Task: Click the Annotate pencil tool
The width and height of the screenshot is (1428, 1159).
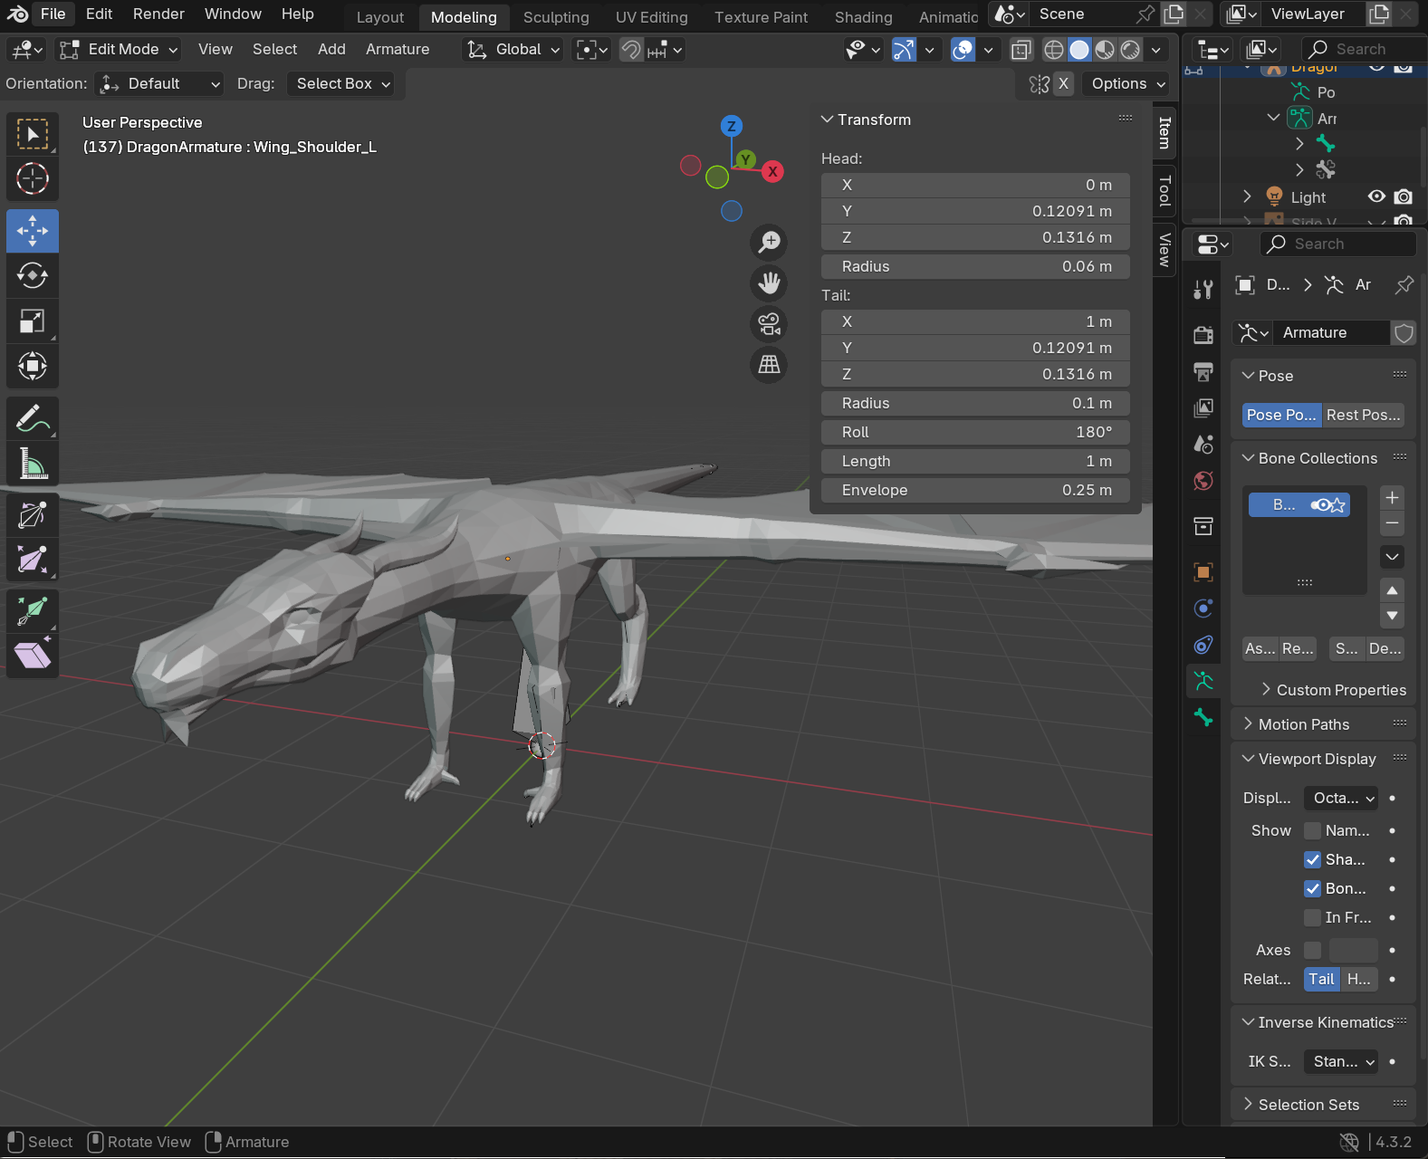Action: tap(33, 419)
